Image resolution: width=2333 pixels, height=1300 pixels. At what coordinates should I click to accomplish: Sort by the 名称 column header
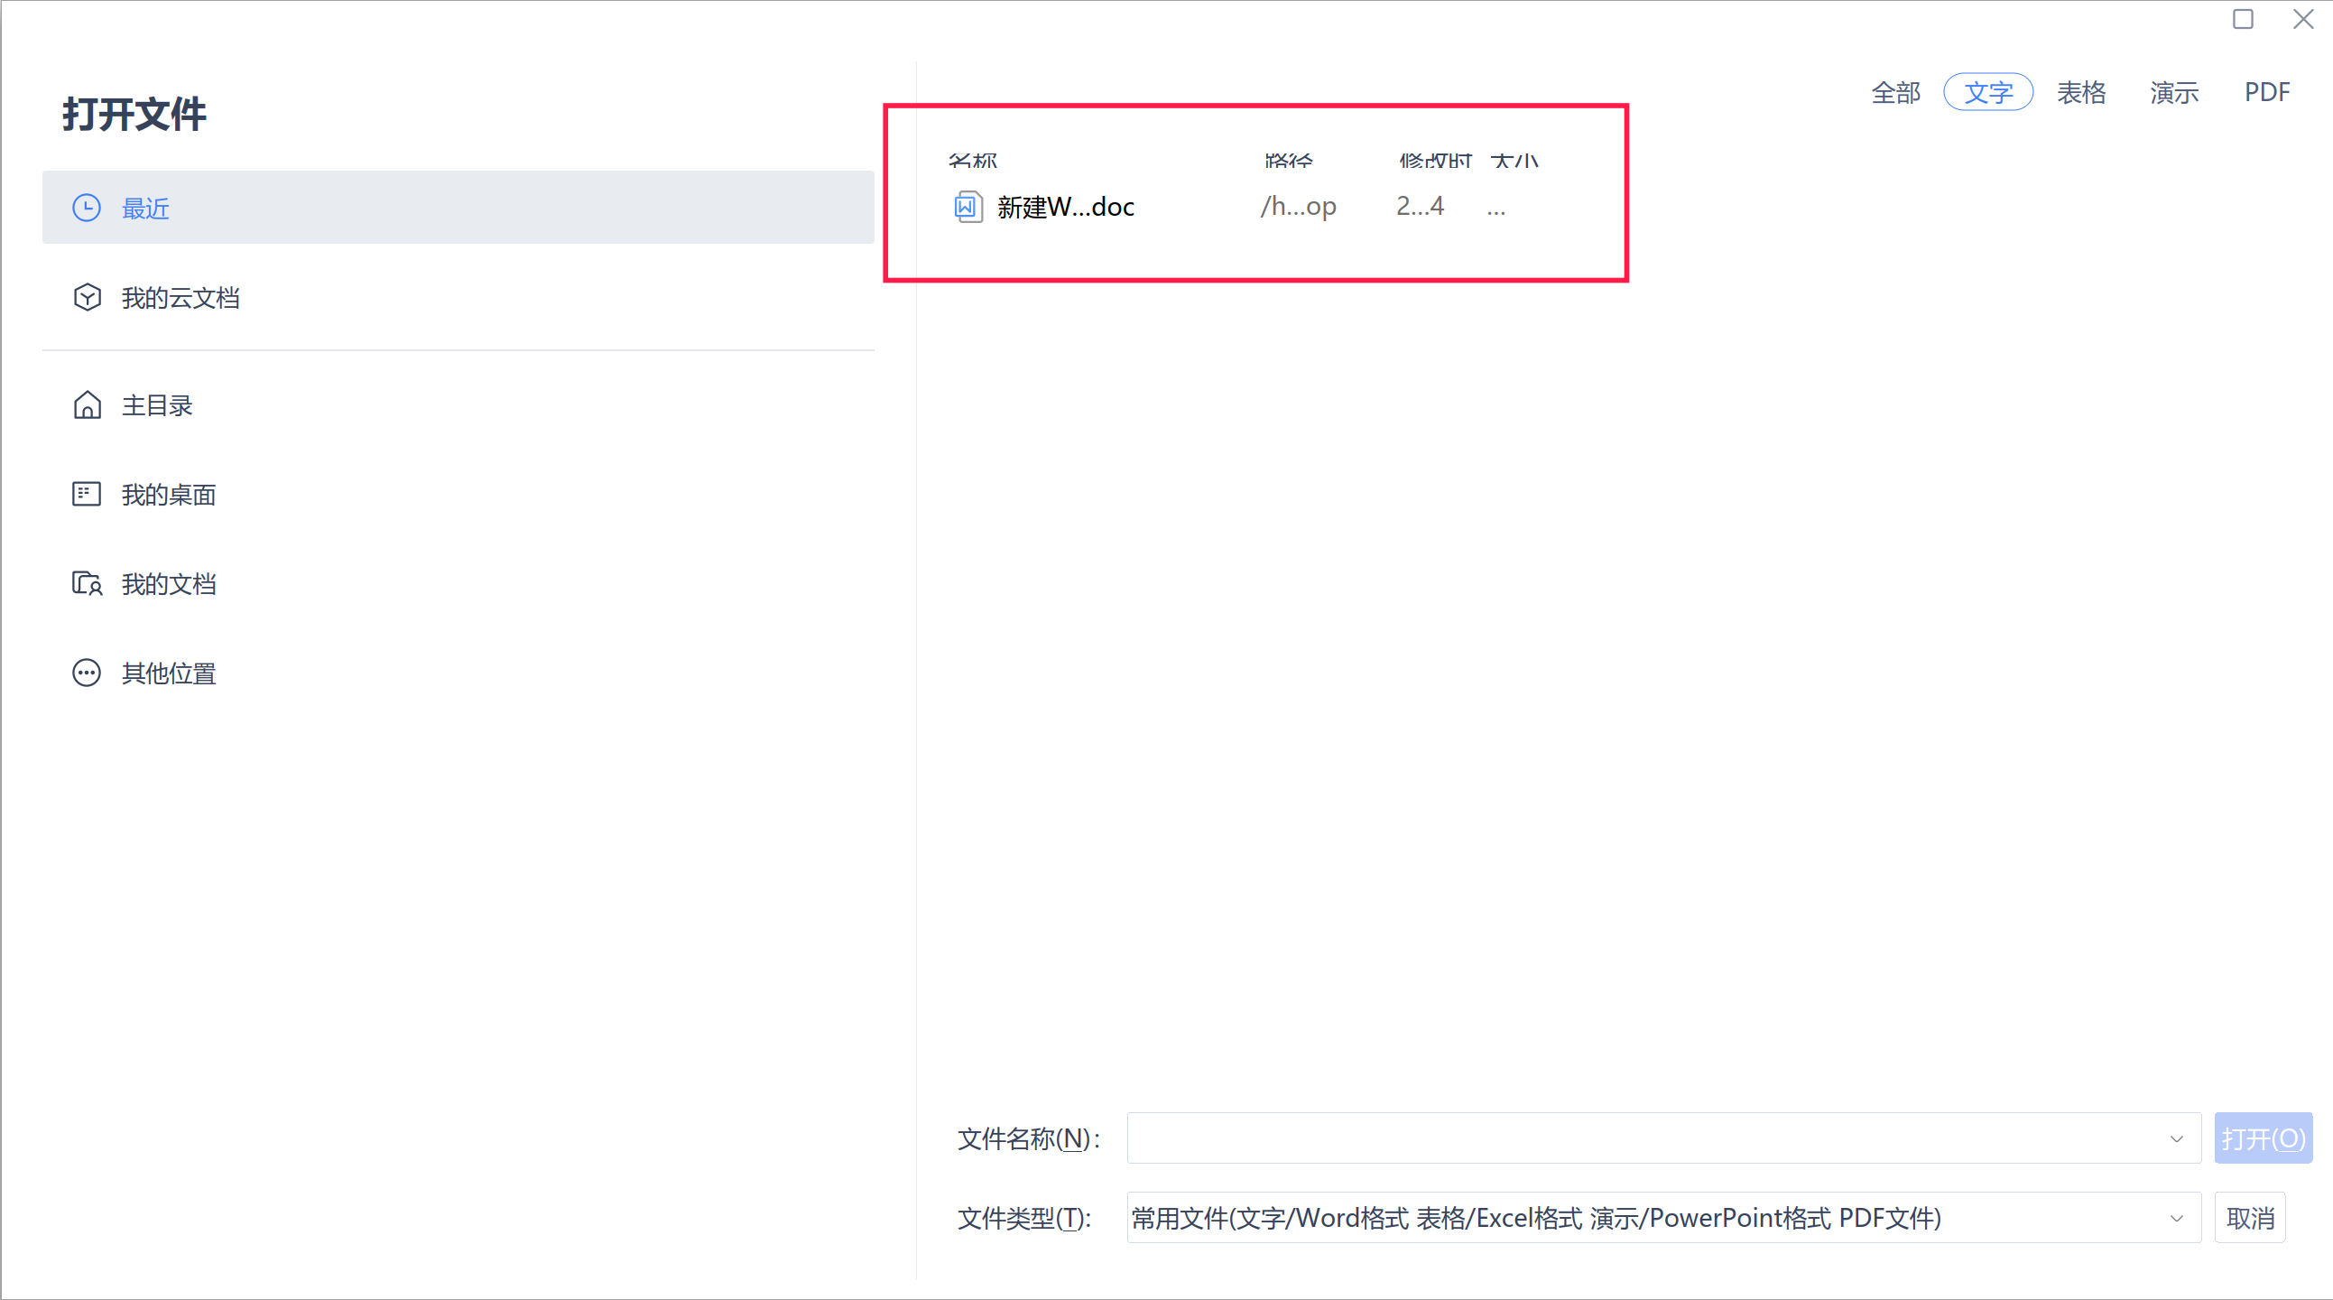coord(973,162)
